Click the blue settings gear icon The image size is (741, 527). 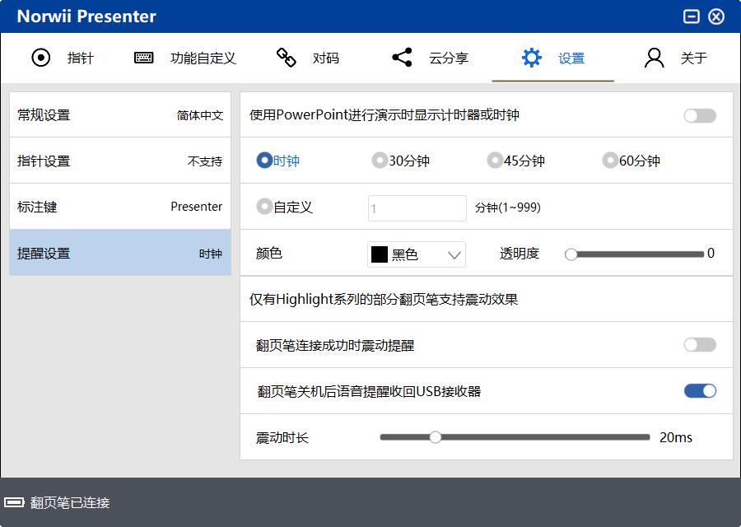pos(532,58)
